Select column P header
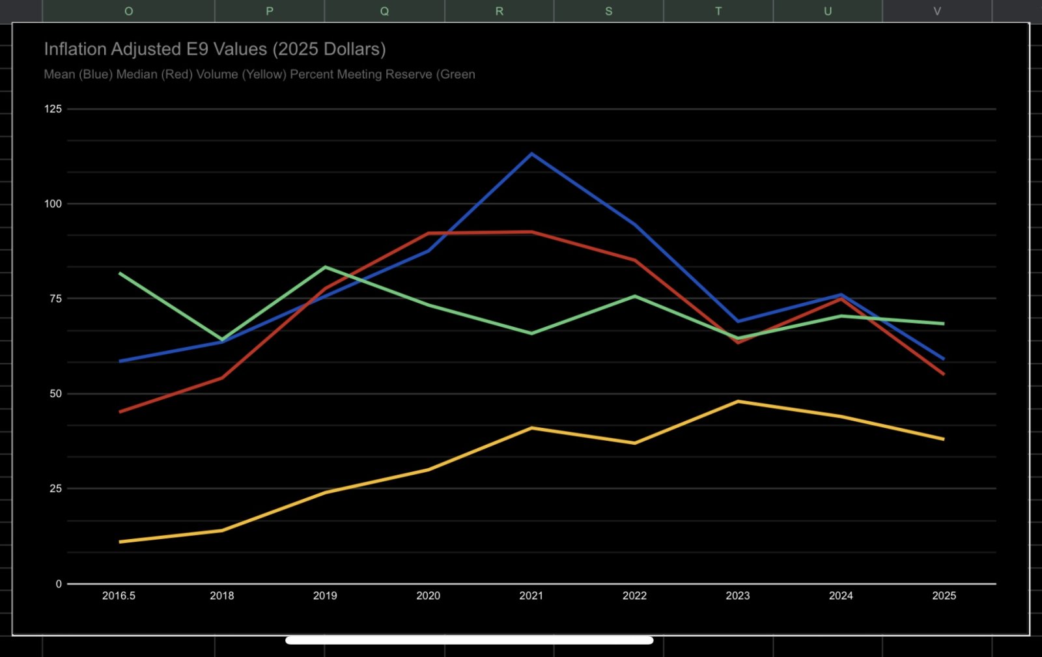Viewport: 1042px width, 657px height. click(x=270, y=11)
